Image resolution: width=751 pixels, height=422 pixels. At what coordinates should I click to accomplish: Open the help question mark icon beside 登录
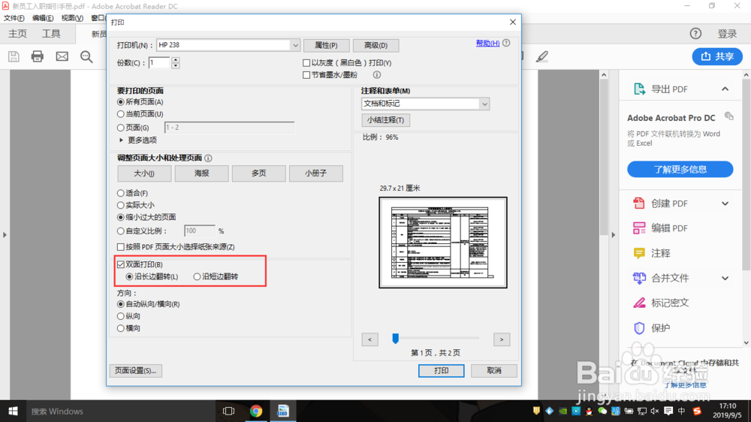695,34
